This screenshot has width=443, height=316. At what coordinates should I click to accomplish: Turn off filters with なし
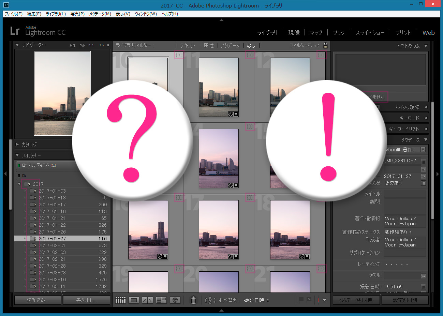coord(251,45)
